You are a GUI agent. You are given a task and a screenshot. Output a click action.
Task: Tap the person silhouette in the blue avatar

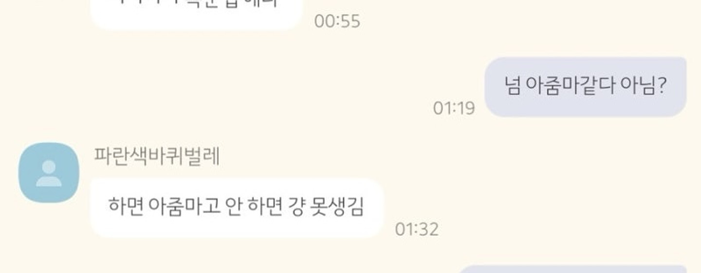tap(49, 173)
